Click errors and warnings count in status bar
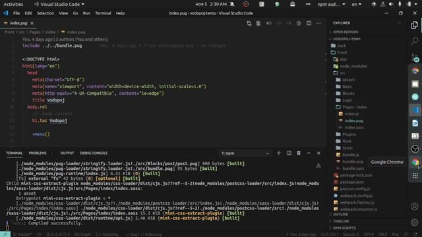Image resolution: width=422 pixels, height=237 pixels. (58, 234)
